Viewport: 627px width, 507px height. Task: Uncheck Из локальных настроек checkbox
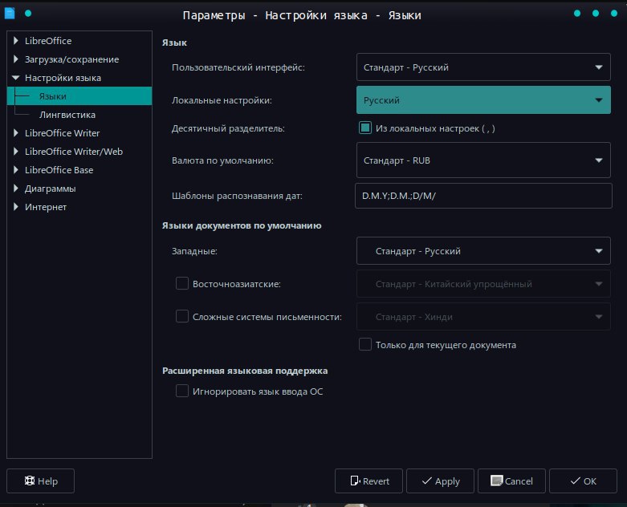[365, 128]
